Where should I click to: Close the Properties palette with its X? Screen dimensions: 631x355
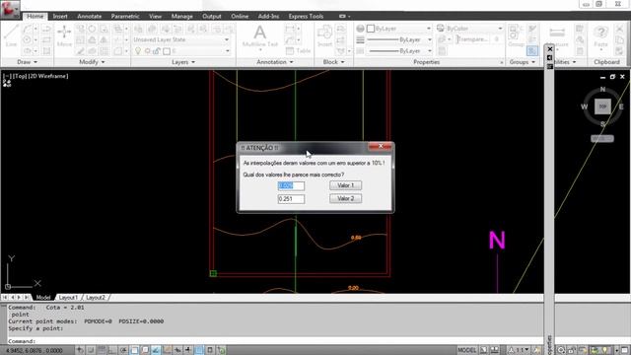click(x=550, y=49)
